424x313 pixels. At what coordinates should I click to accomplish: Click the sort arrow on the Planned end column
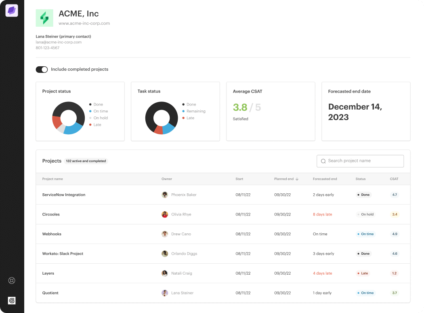tap(297, 179)
